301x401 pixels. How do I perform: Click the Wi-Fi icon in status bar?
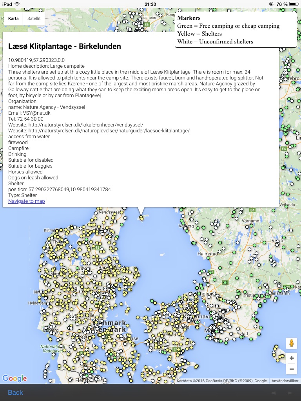17,4
